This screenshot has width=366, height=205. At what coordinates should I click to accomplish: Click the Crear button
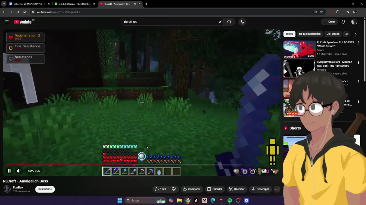[329, 22]
